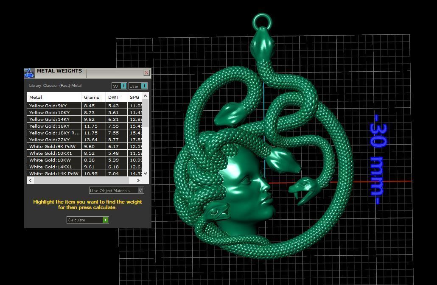The image size is (437, 285).
Task: Select the Yellow Gold:22KY row
Action: pyautogui.click(x=84, y=140)
